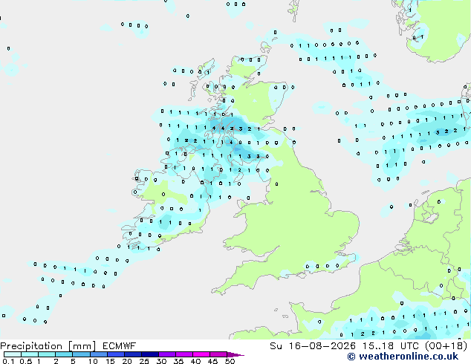Select the 1–2 mm legend swatch

[x=47, y=354]
